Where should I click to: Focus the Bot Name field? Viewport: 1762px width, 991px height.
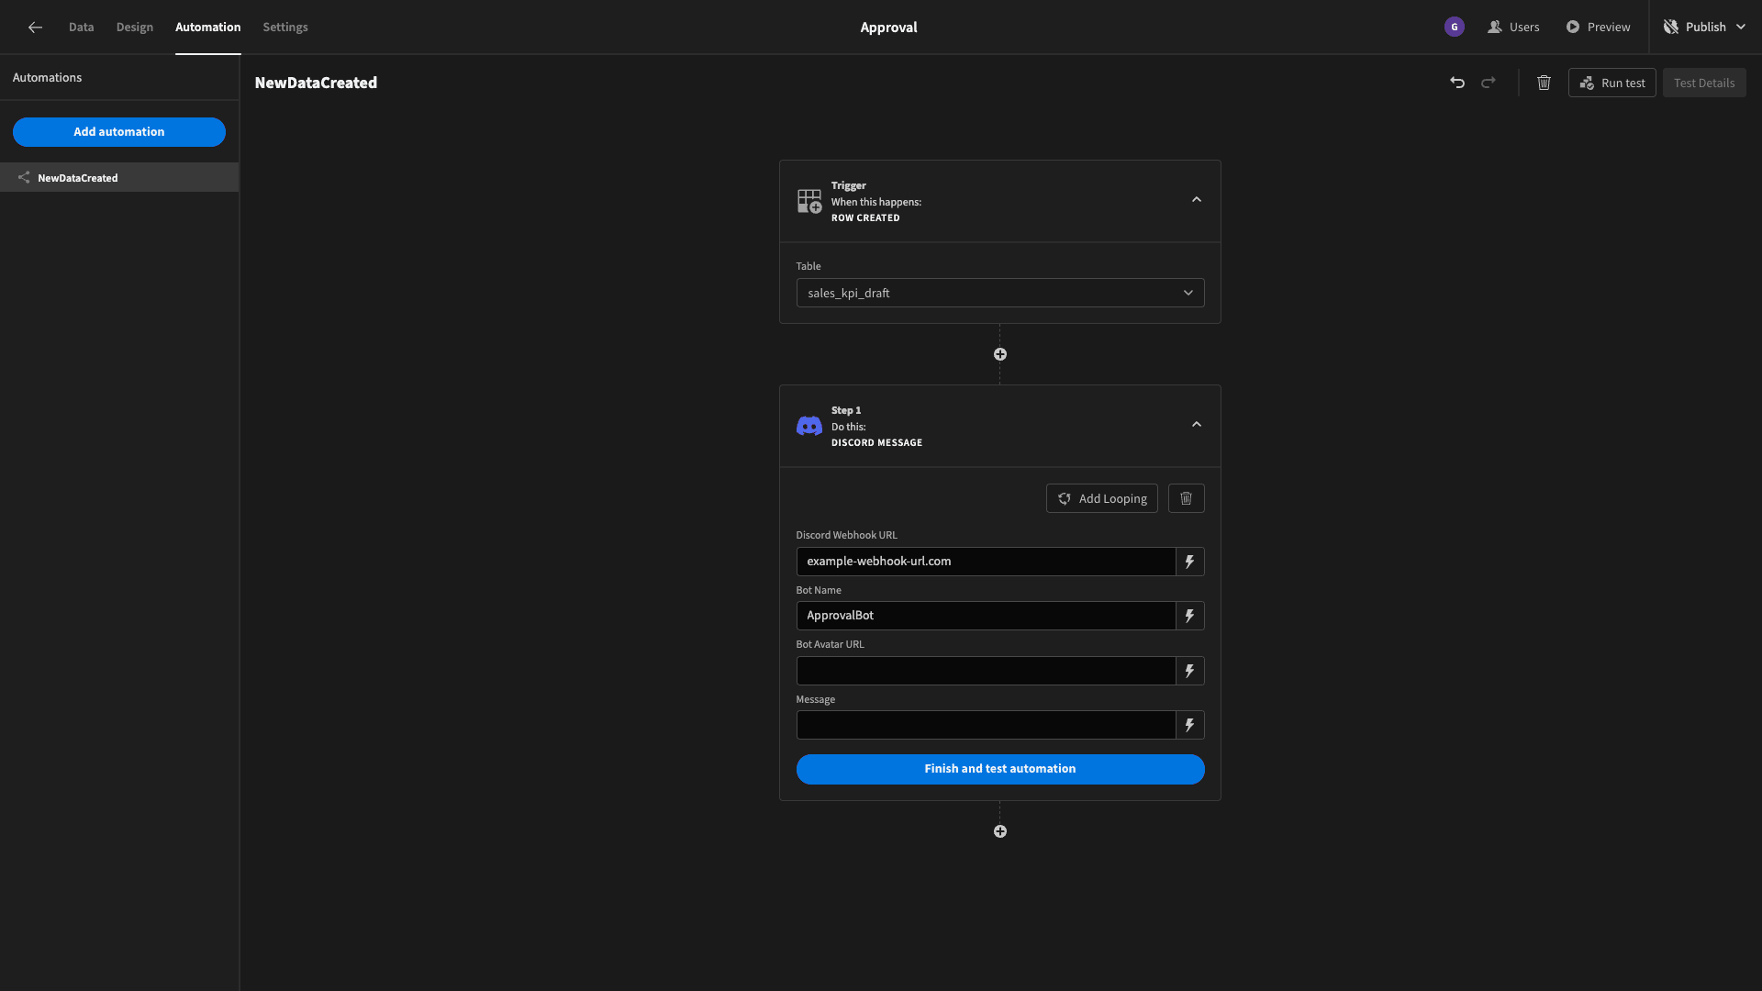click(x=986, y=616)
